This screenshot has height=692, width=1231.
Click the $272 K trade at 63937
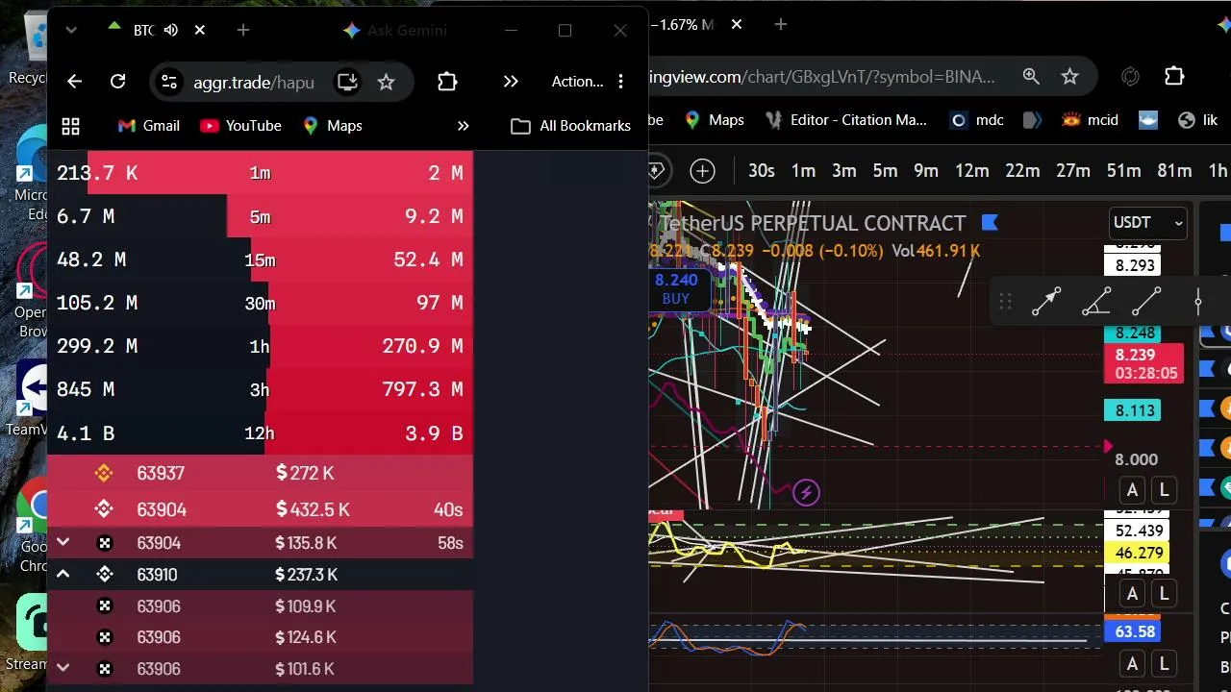coord(260,473)
